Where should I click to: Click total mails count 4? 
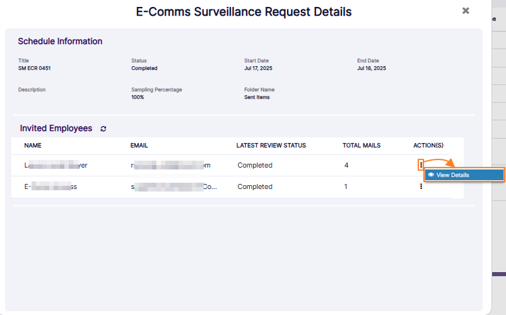pyautogui.click(x=346, y=165)
